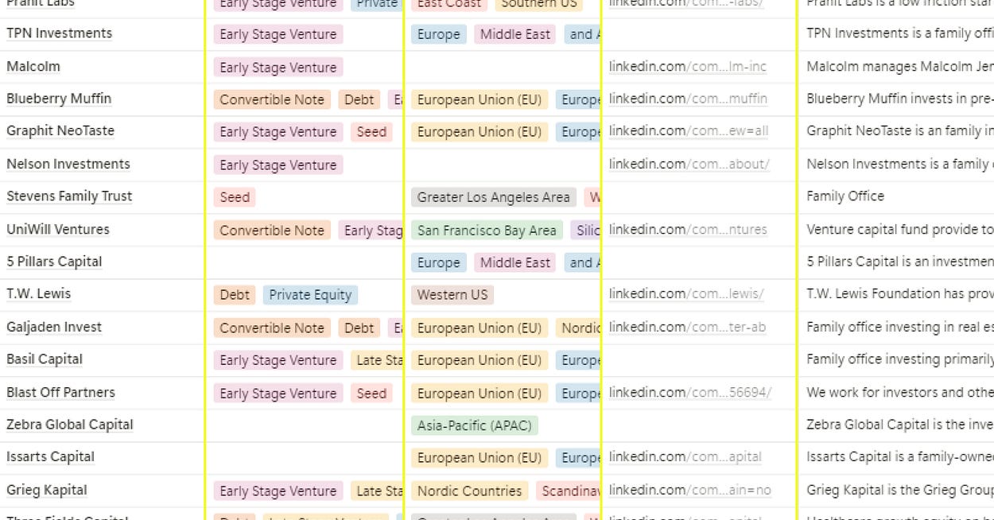
Task: Select the Asia-Pacific (APAC) tag
Action: (x=475, y=425)
